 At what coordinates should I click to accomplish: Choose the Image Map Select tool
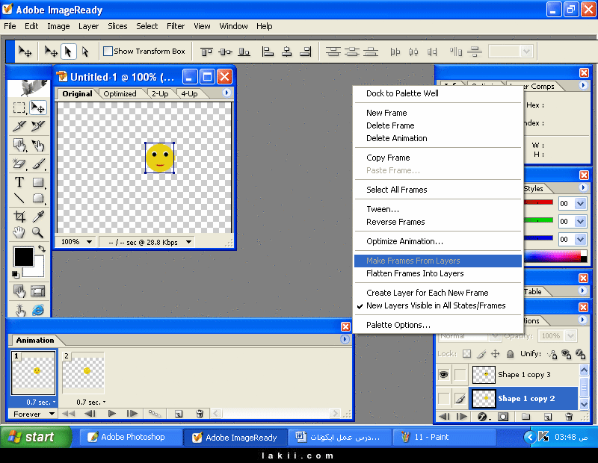(x=38, y=145)
